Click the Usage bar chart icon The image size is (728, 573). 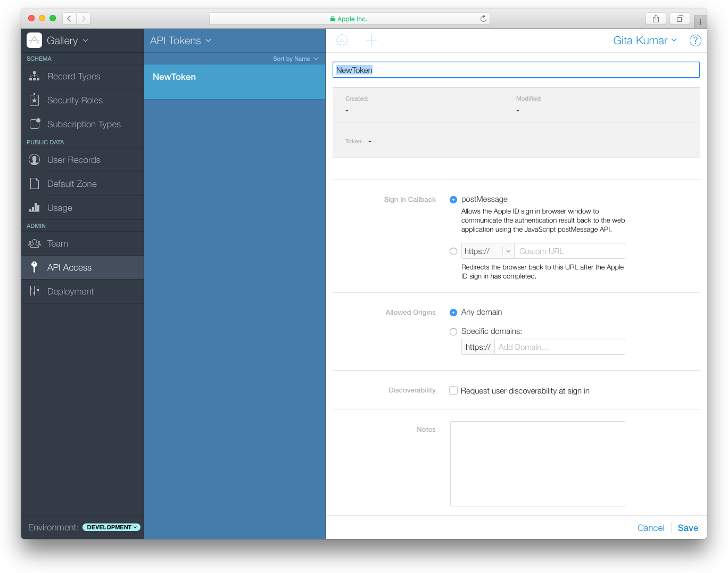pos(35,208)
